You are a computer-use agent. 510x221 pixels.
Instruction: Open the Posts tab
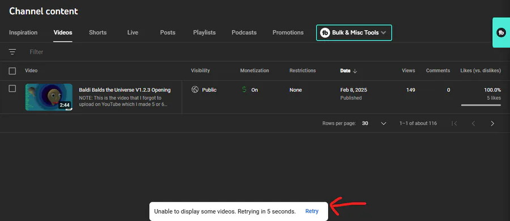tap(168, 32)
